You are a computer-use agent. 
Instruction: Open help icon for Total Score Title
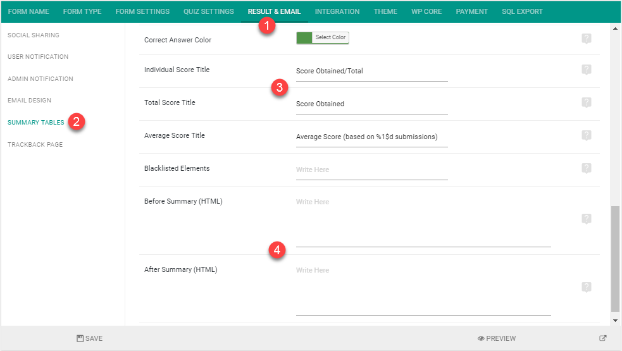pyautogui.click(x=587, y=102)
